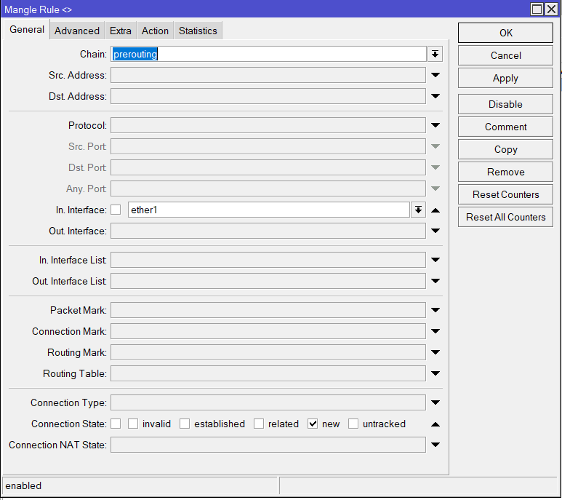562x500 pixels.
Task: Uncheck the new connection state
Action: 313,424
